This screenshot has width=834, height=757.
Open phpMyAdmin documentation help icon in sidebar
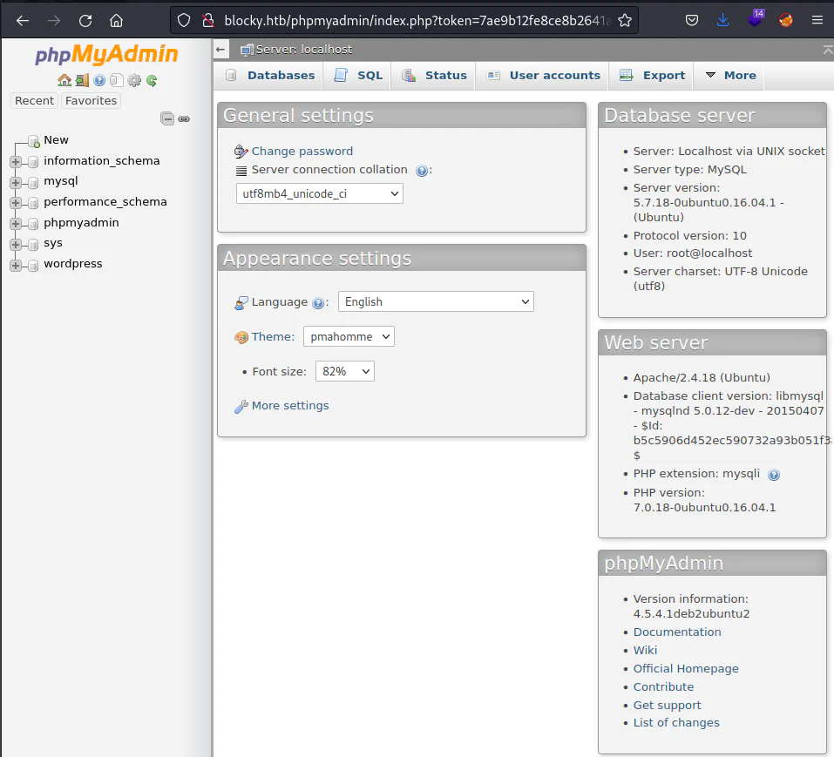tap(99, 80)
